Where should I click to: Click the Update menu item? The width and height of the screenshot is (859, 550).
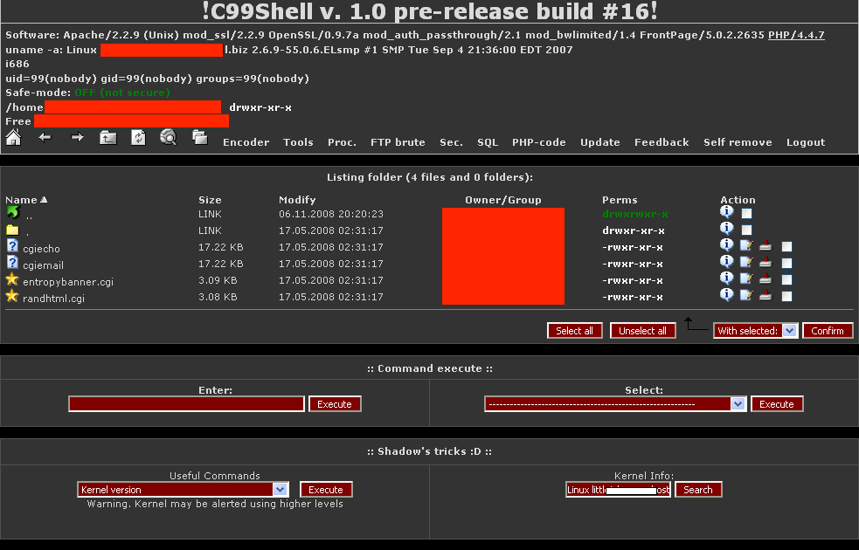[599, 142]
